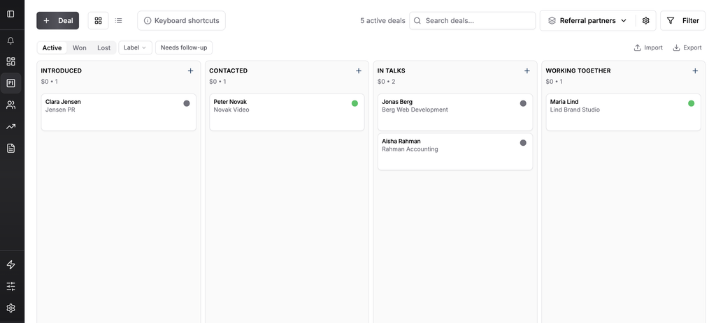This screenshot has width=716, height=323.
Task: Open contacts people icon in sidebar
Action: coord(10,105)
